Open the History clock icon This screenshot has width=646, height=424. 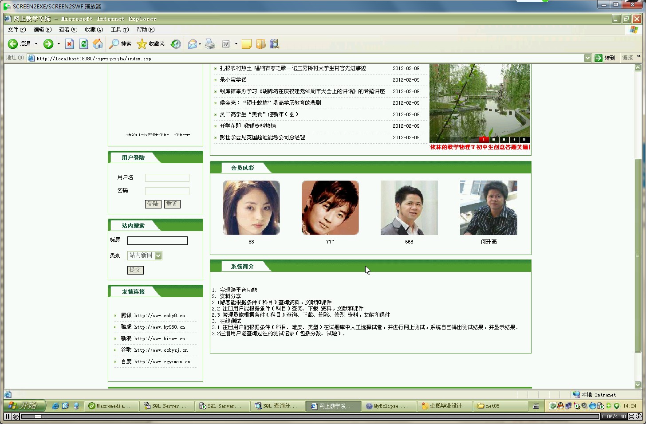pyautogui.click(x=176, y=44)
